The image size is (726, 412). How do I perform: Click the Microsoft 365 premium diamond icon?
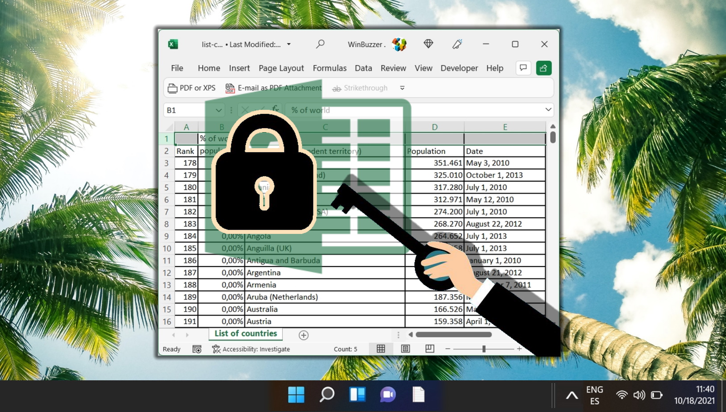tap(428, 44)
